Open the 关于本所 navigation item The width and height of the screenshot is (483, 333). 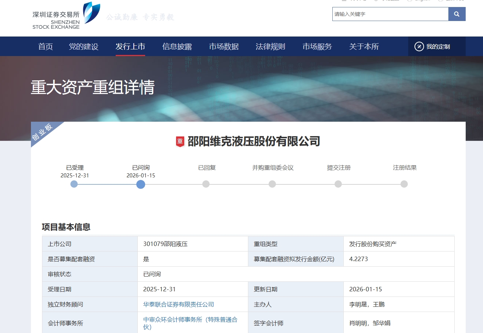pyautogui.click(x=364, y=46)
